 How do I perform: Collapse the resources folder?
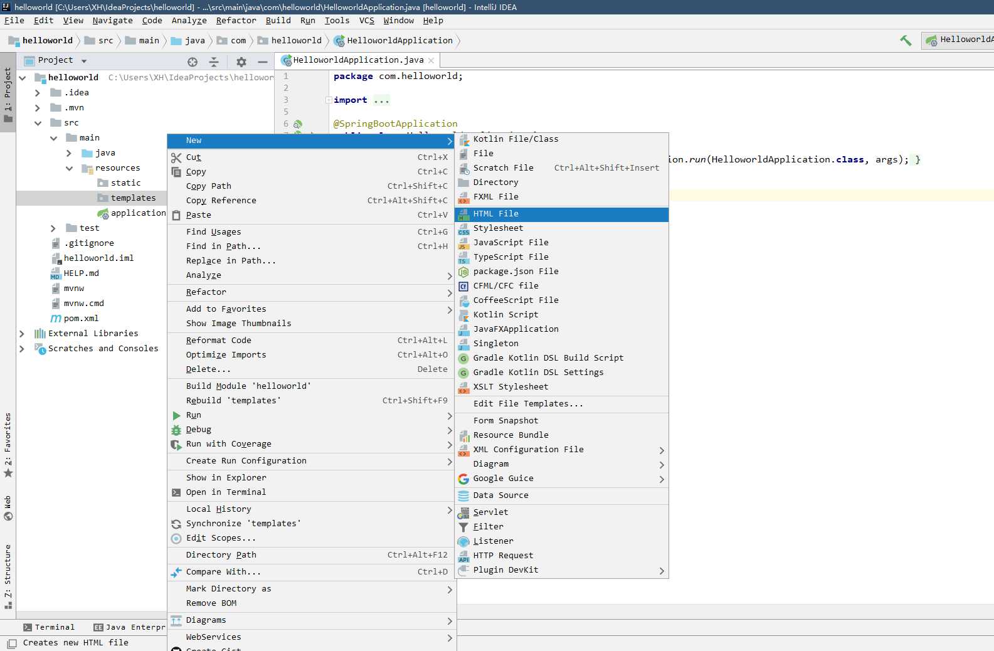pyautogui.click(x=69, y=168)
